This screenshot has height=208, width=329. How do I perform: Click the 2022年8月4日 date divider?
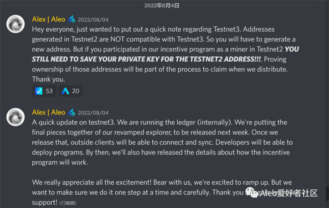(162, 6)
